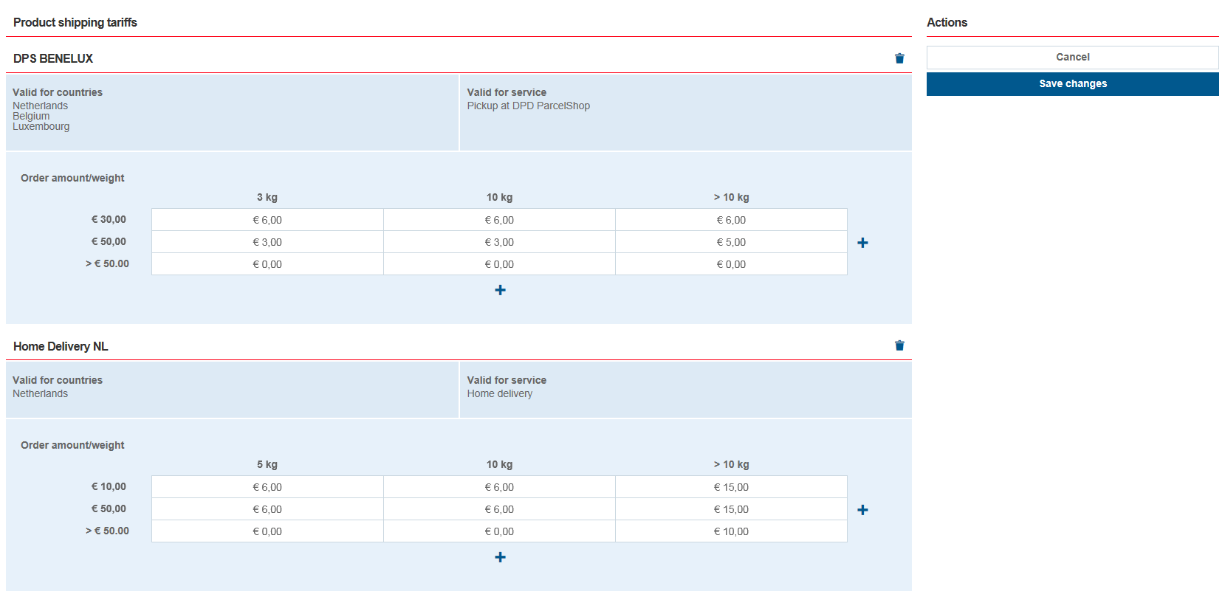Image resolution: width=1225 pixels, height=600 pixels.
Task: Click Belgium in valid countries list
Action: 31,116
